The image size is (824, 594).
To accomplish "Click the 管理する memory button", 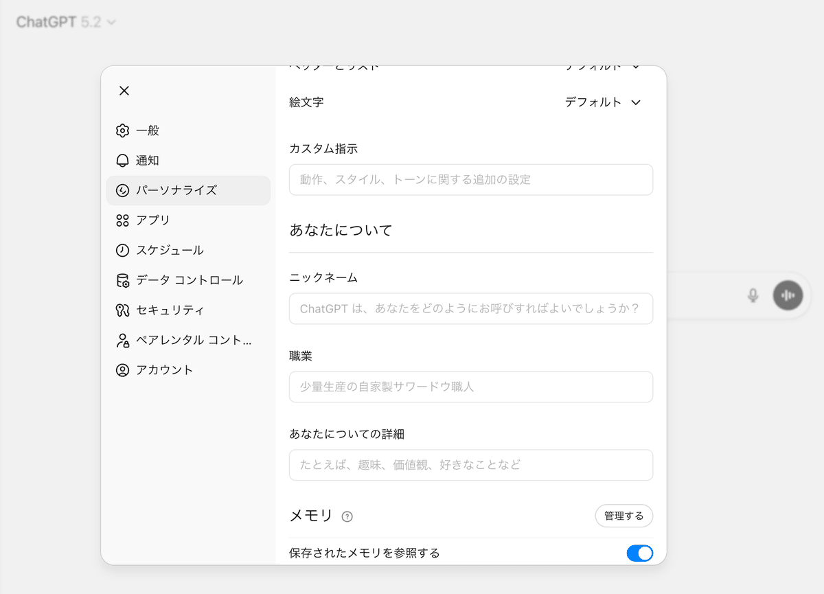I will click(623, 516).
